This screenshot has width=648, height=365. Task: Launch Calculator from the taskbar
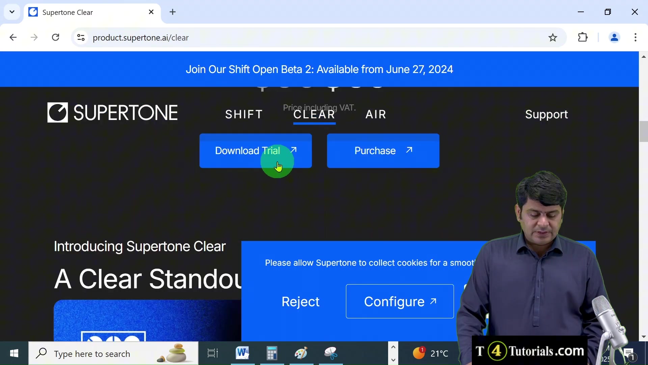click(x=272, y=353)
